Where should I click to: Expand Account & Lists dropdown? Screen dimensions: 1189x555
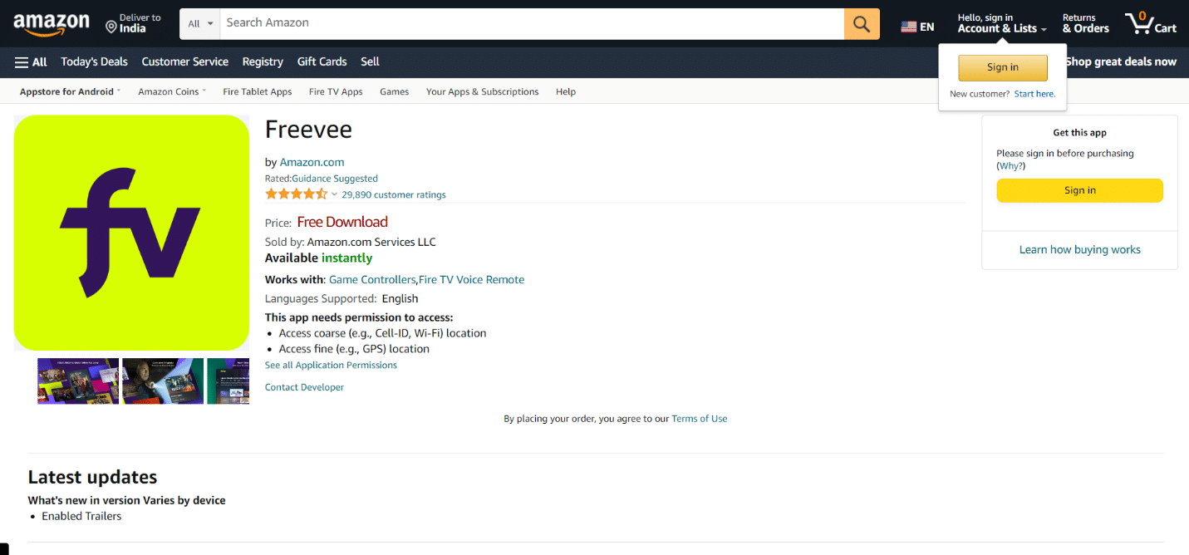pos(1001,23)
